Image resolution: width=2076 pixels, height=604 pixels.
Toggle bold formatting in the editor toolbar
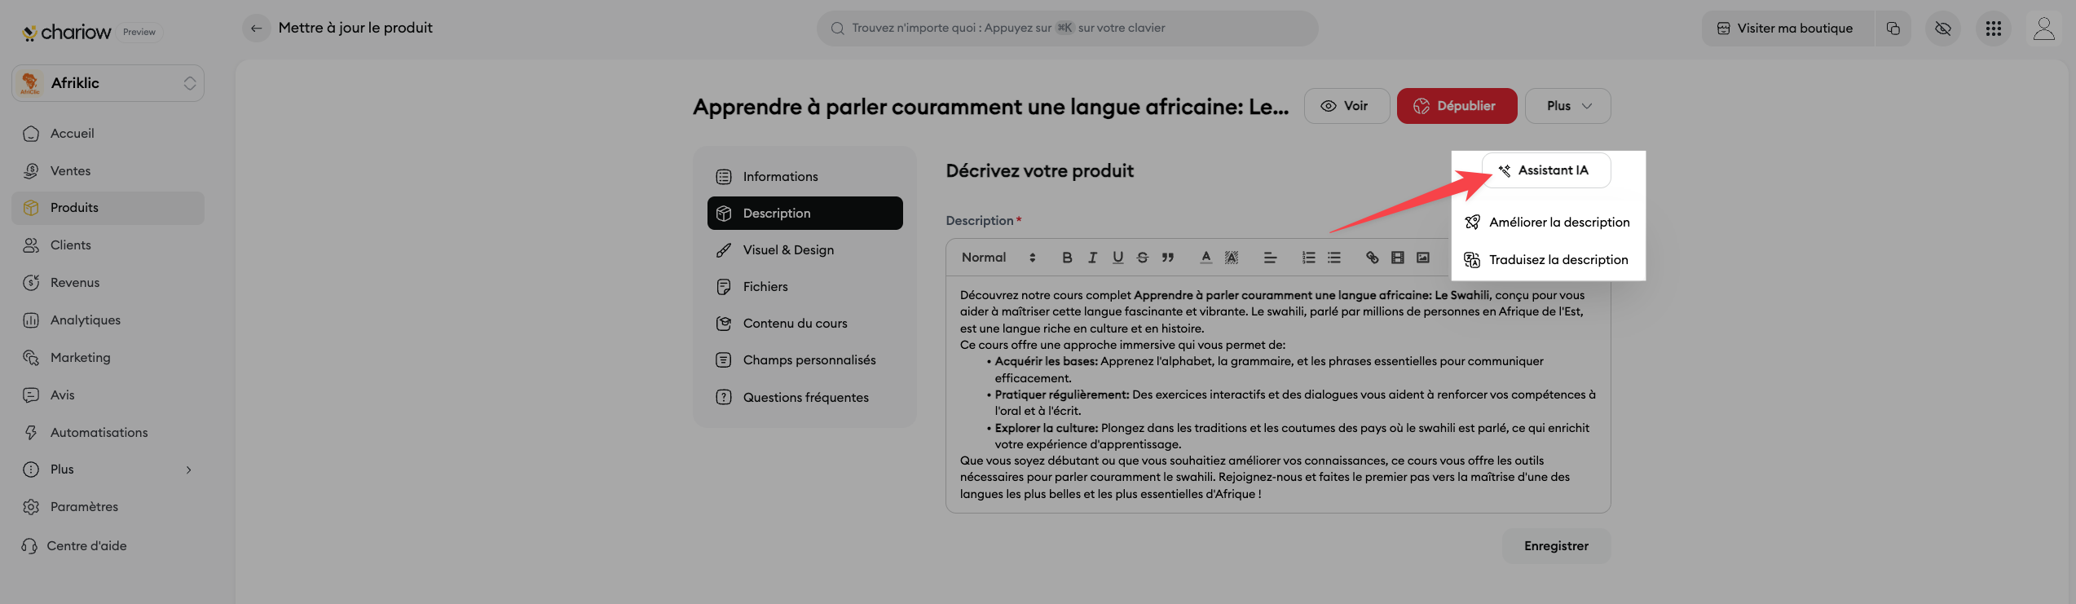(x=1067, y=258)
